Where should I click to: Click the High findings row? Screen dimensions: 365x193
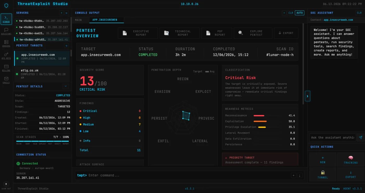(x=110, y=118)
